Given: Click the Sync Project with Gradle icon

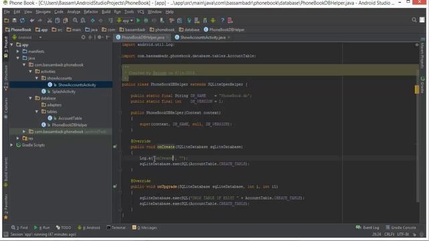Looking at the screenshot, I should pos(189,21).
